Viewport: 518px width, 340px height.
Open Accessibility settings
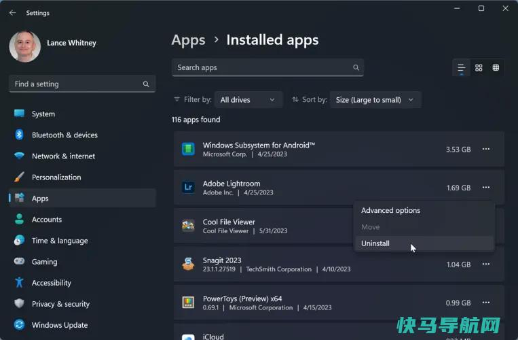pyautogui.click(x=82, y=283)
